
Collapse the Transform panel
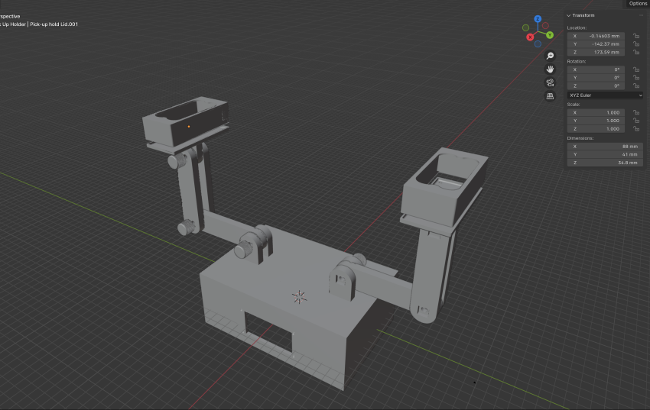[x=569, y=15]
